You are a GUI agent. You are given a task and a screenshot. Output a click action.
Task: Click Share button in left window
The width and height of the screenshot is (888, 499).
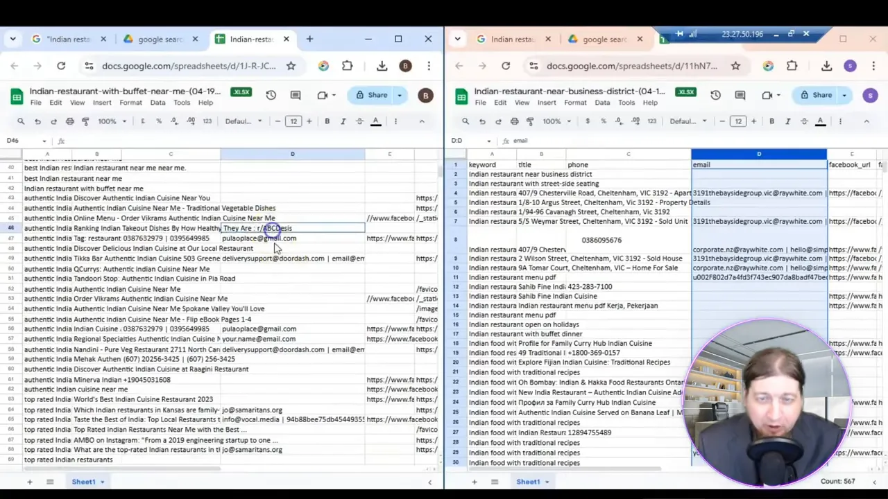coord(372,95)
